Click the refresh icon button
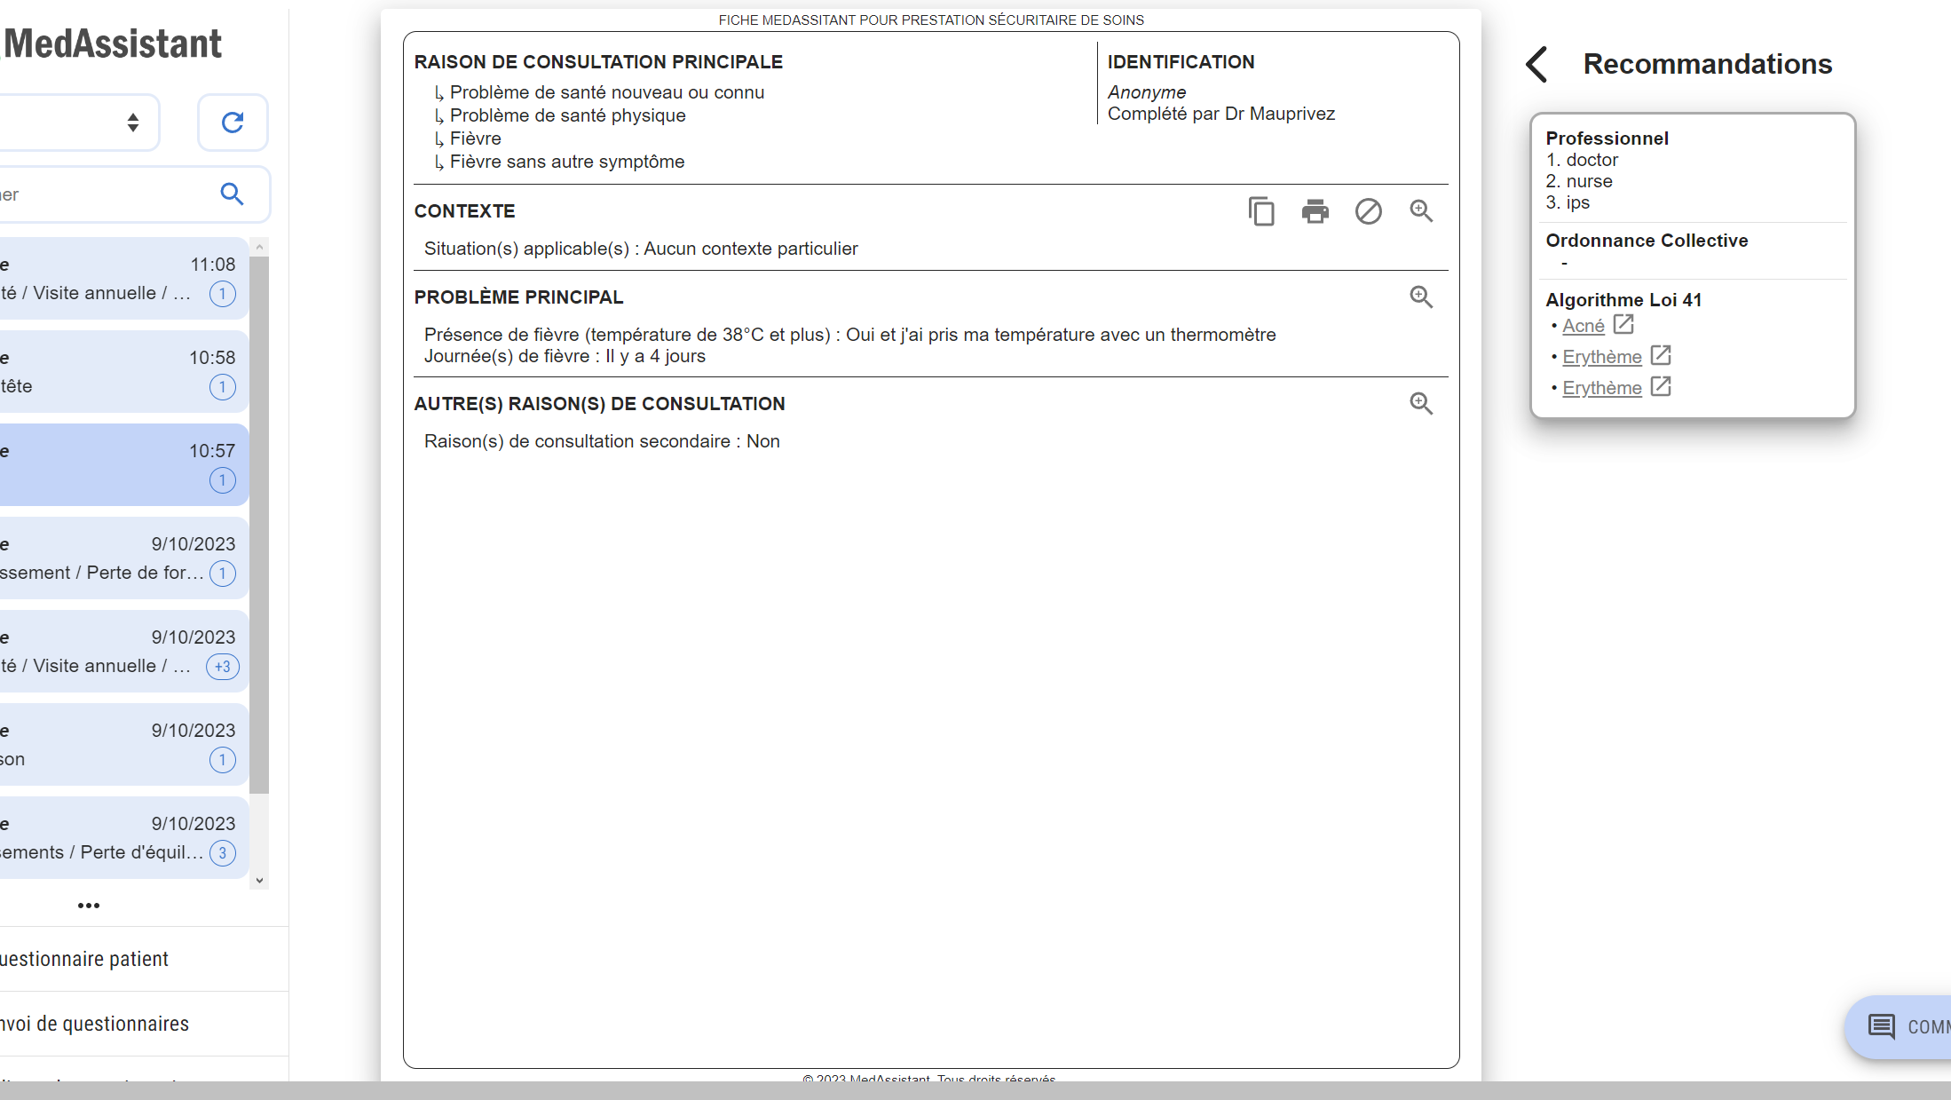The width and height of the screenshot is (1951, 1100). pyautogui.click(x=233, y=123)
